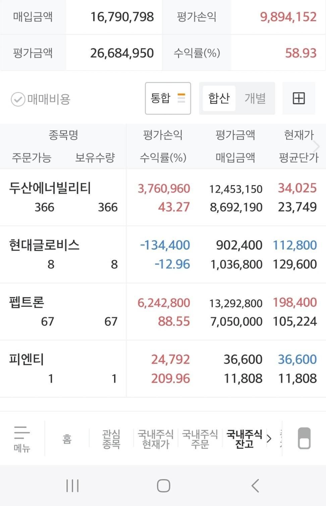Switch the view toggle to 개별

point(256,98)
